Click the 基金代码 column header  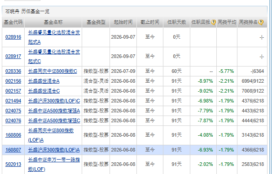[13, 22]
